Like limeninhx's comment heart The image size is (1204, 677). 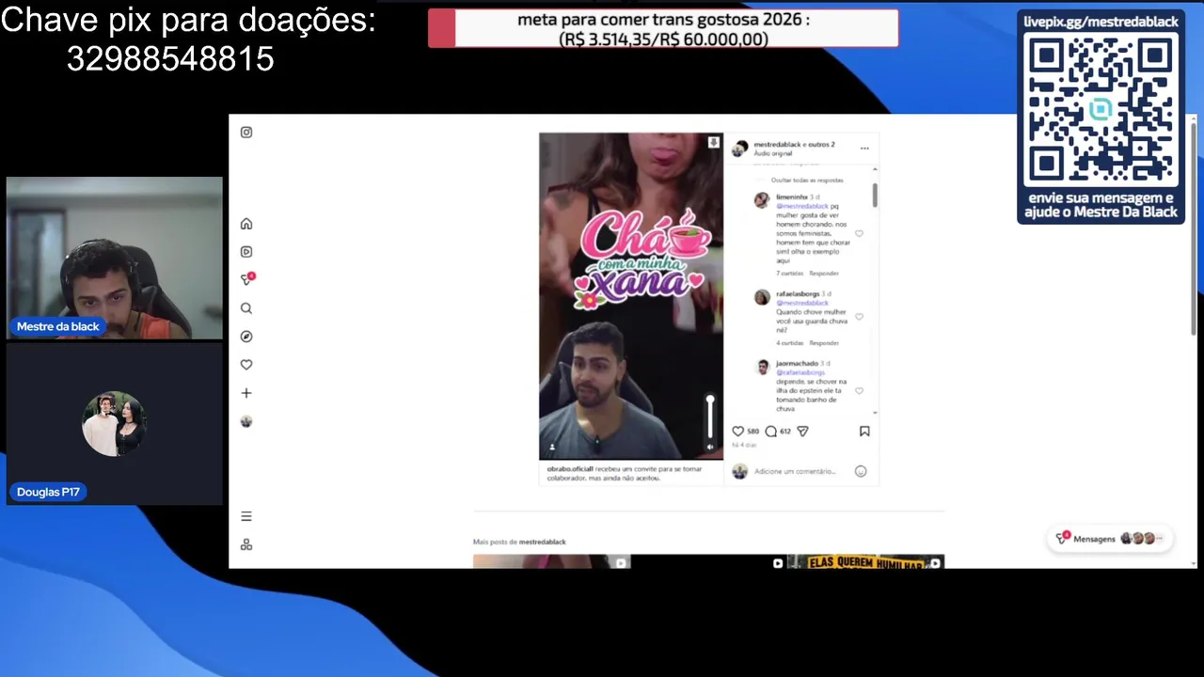click(859, 233)
